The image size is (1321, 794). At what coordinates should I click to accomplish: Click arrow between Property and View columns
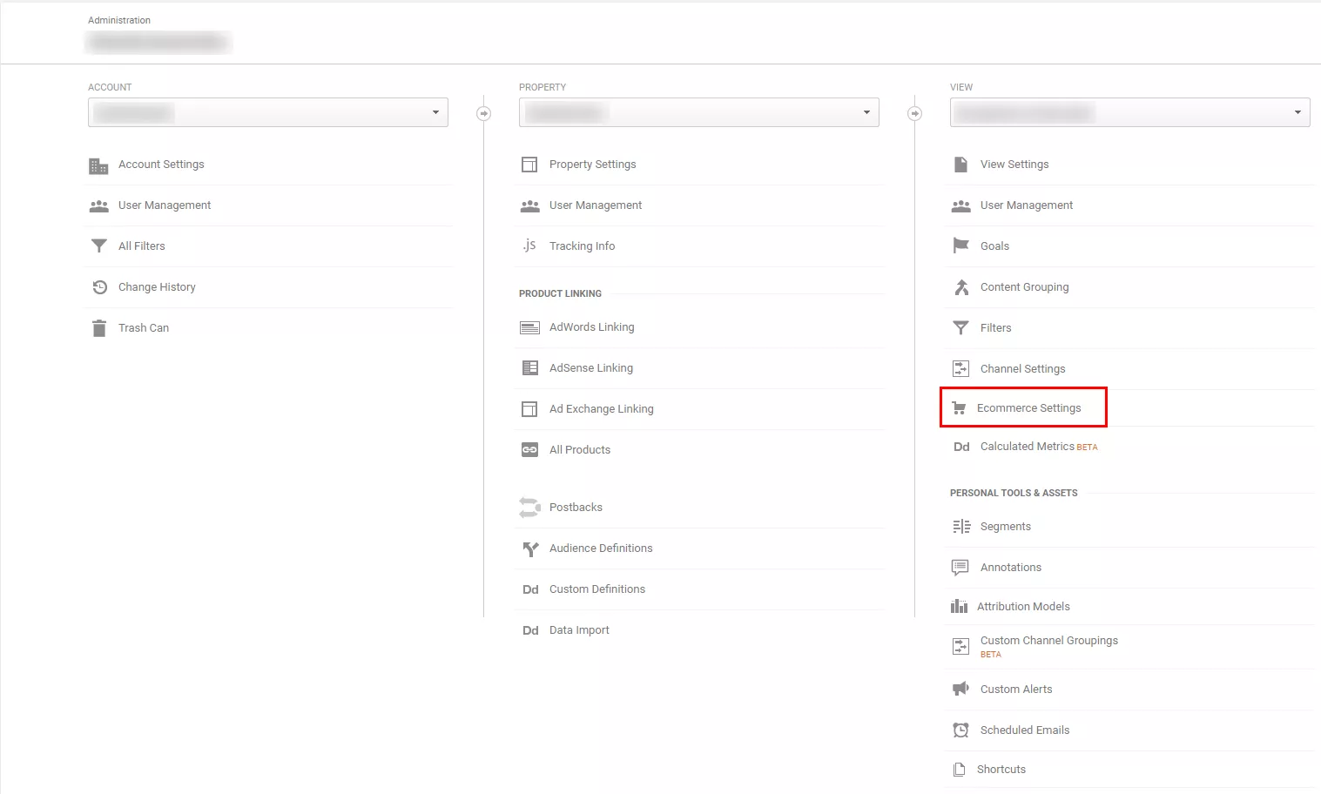[x=914, y=113]
